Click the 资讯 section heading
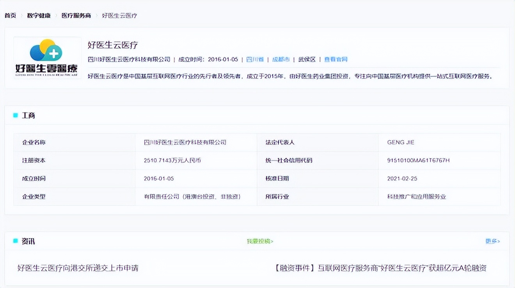 point(28,241)
